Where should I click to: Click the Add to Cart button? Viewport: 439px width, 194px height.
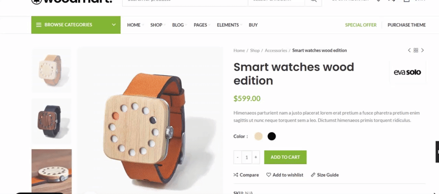285,157
